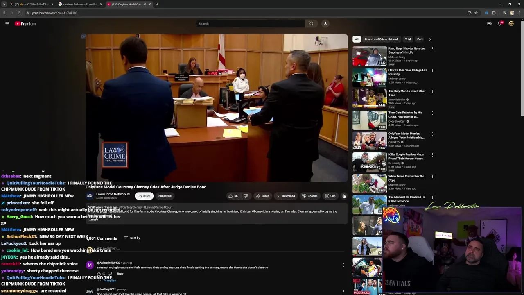Open Road Rage Shooter video thumbnail

coord(370,56)
